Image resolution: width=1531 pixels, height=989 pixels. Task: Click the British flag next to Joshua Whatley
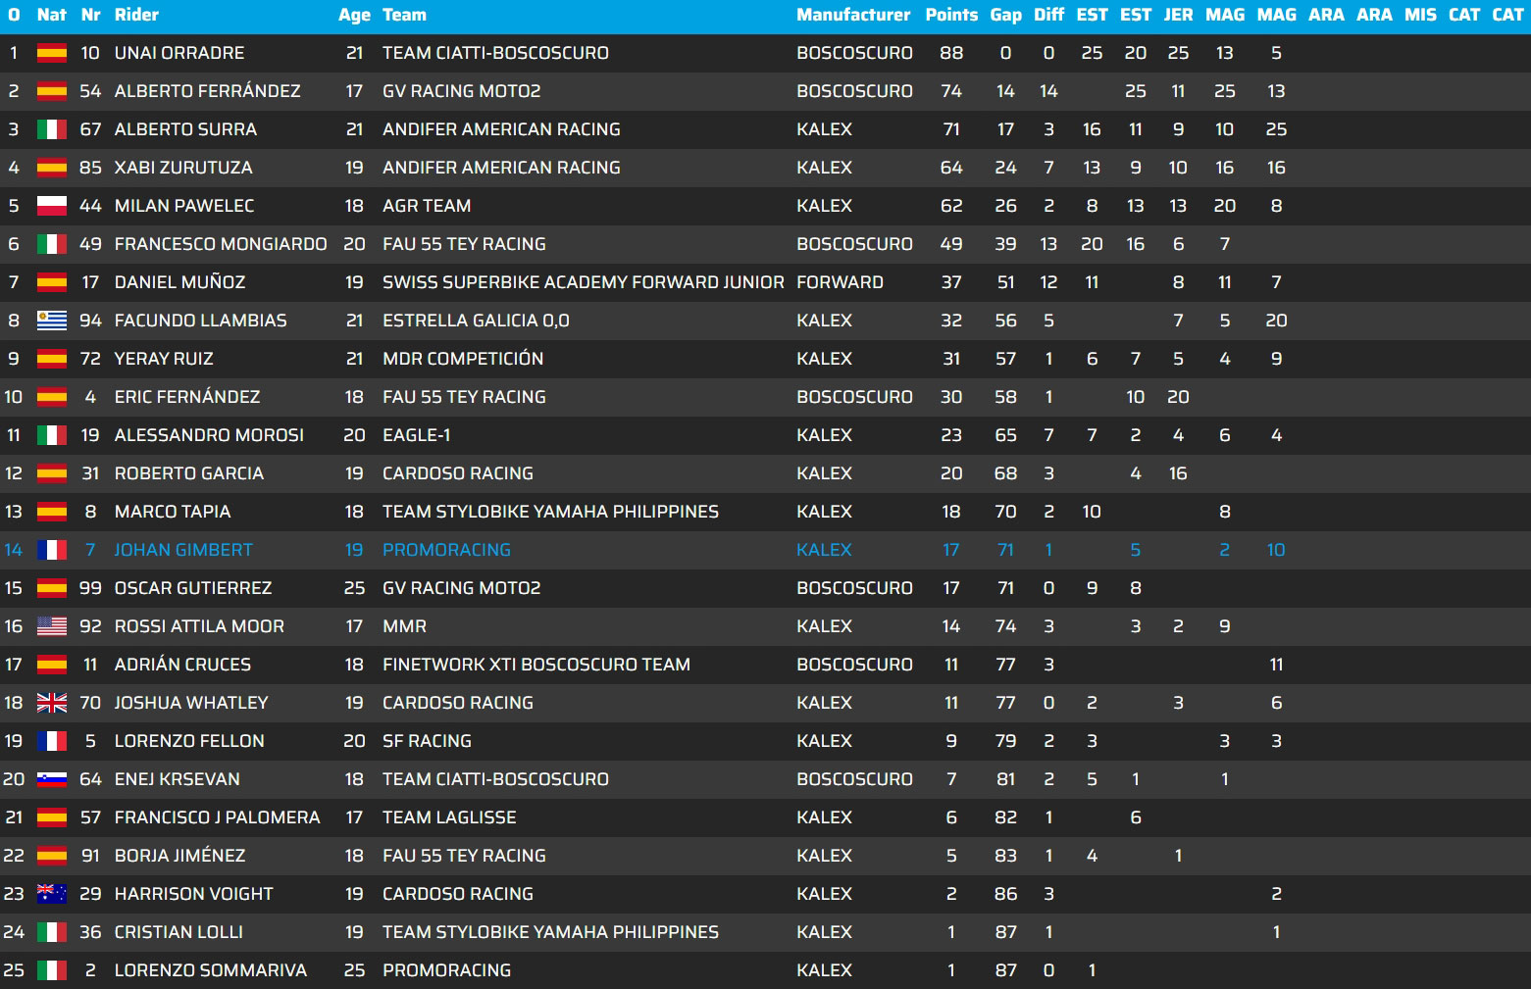click(51, 703)
